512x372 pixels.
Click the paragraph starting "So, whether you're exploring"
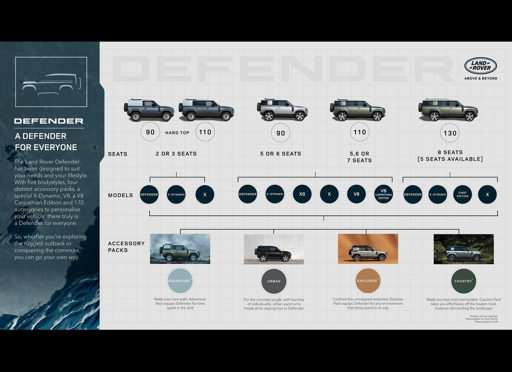[x=51, y=247]
